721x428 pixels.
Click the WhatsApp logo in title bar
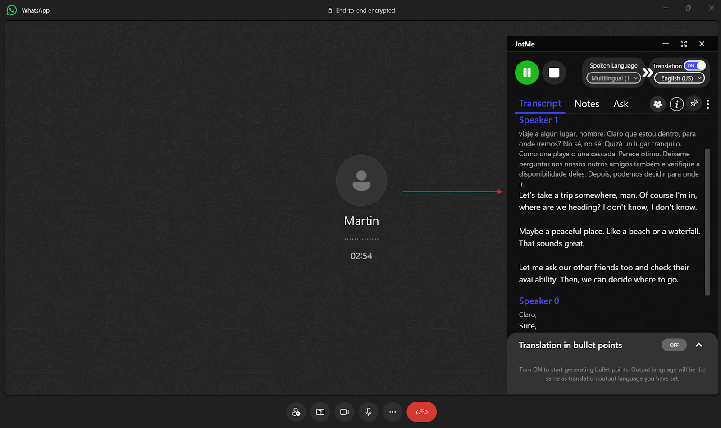tap(12, 10)
